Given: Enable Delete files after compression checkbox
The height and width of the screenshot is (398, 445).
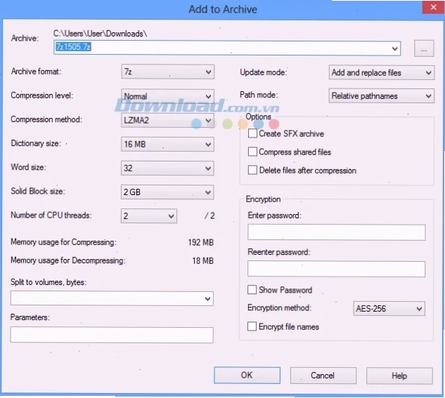Looking at the screenshot, I should (x=252, y=171).
